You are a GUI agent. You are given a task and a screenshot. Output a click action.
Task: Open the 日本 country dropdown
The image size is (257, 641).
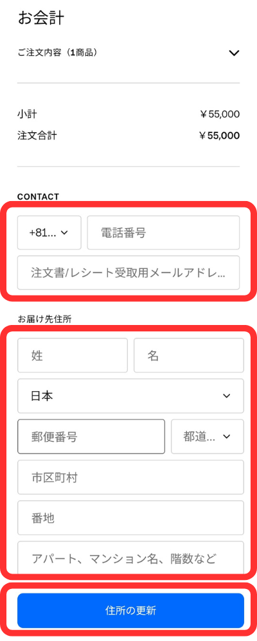click(x=130, y=396)
